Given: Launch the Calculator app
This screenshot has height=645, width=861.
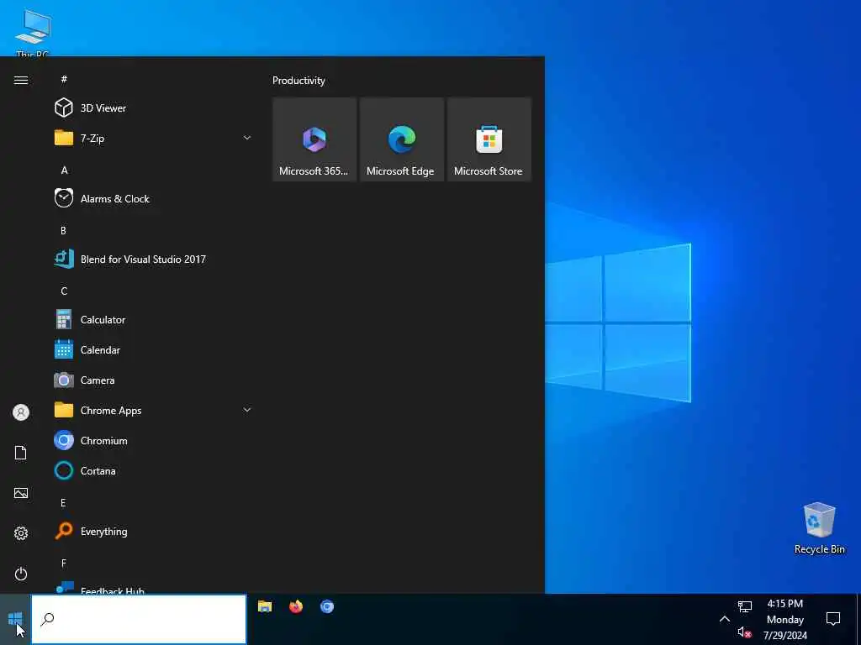Looking at the screenshot, I should (154, 319).
